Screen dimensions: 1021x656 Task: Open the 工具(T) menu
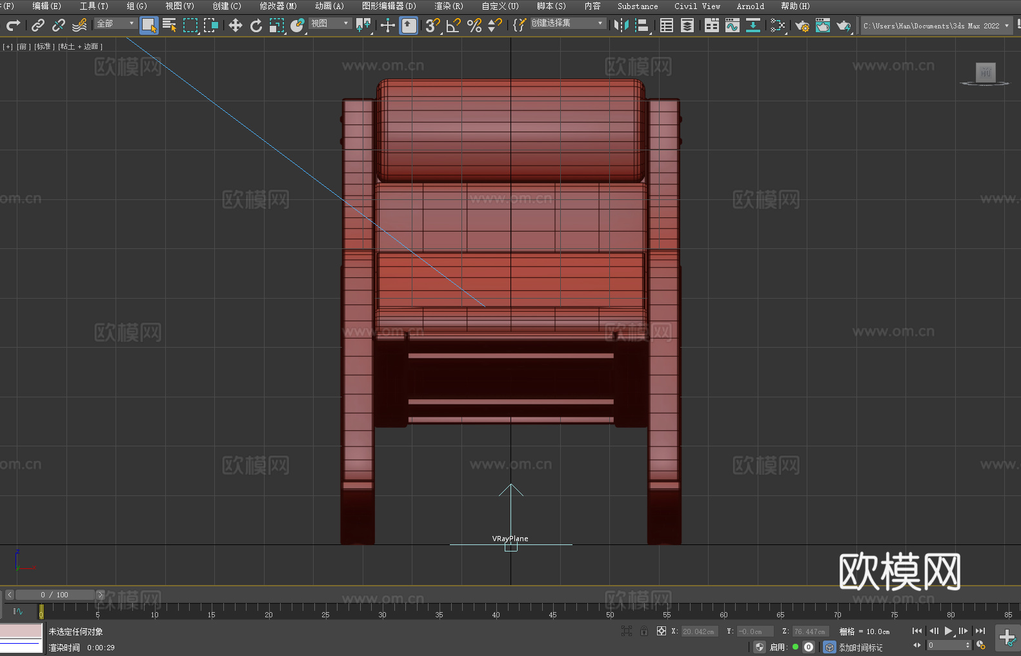(x=94, y=6)
